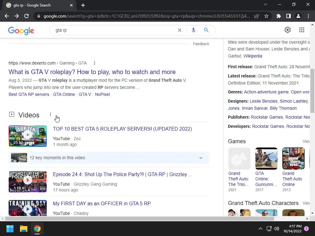Open Billy Thomson designer link
This screenshot has width=315, height=236.
pyautogui.click(x=283, y=108)
